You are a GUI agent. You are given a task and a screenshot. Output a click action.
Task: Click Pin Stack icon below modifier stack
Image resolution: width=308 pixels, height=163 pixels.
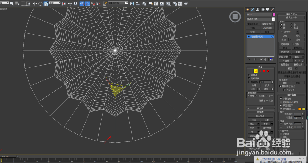pos(249,59)
